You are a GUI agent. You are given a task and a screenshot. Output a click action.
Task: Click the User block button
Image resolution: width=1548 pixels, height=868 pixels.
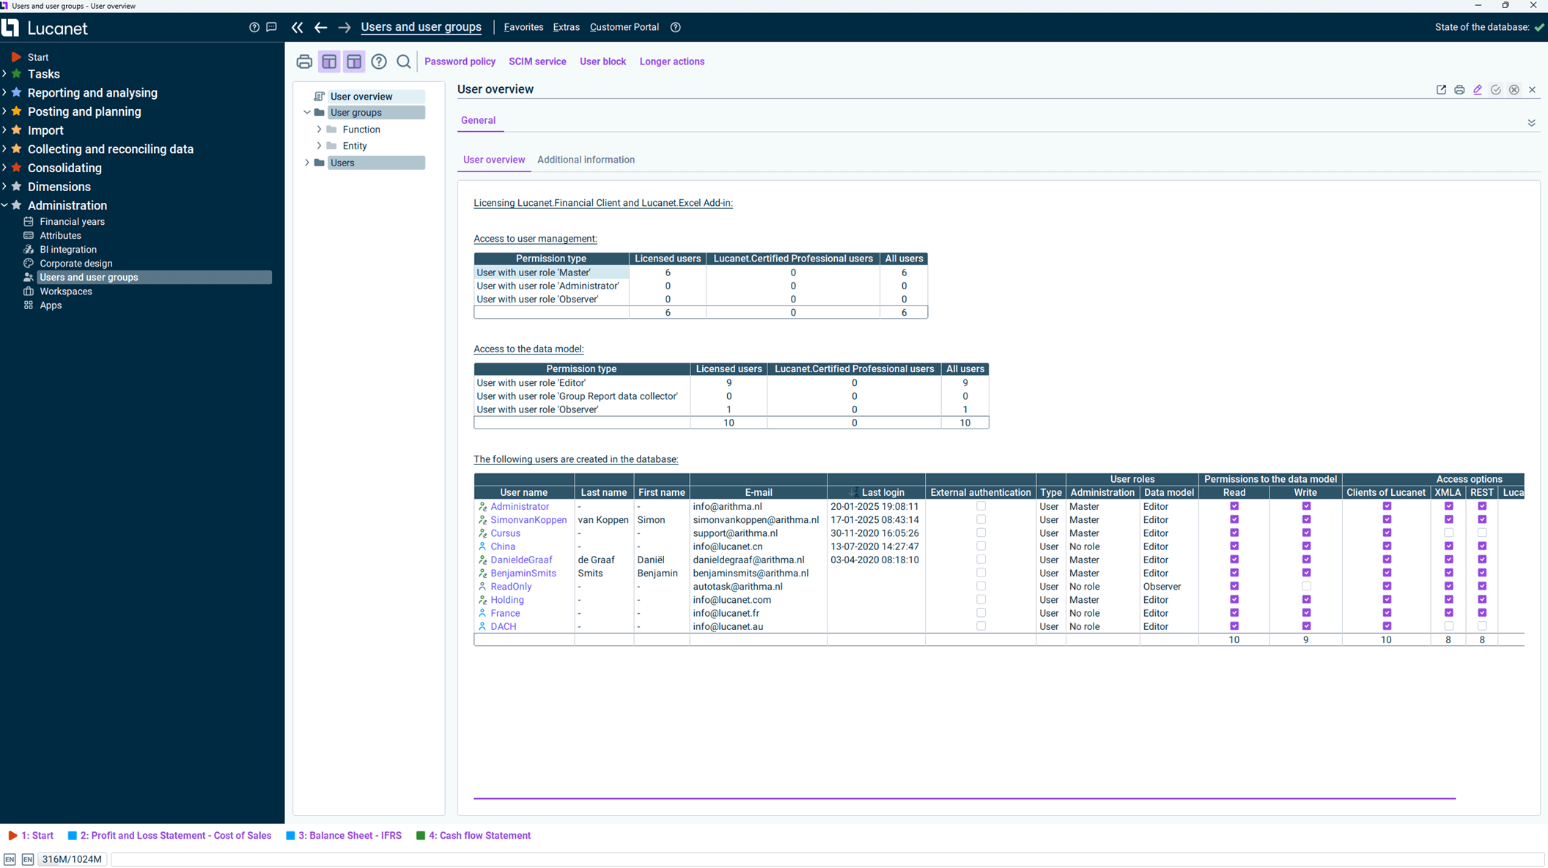(x=602, y=62)
